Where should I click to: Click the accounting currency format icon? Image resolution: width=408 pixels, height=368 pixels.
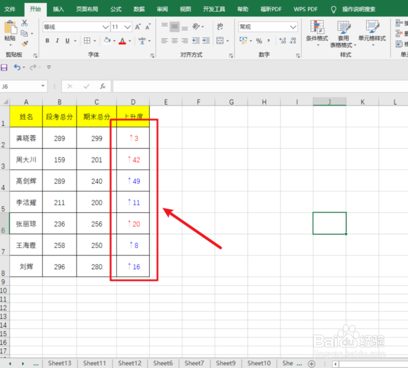[x=243, y=41]
